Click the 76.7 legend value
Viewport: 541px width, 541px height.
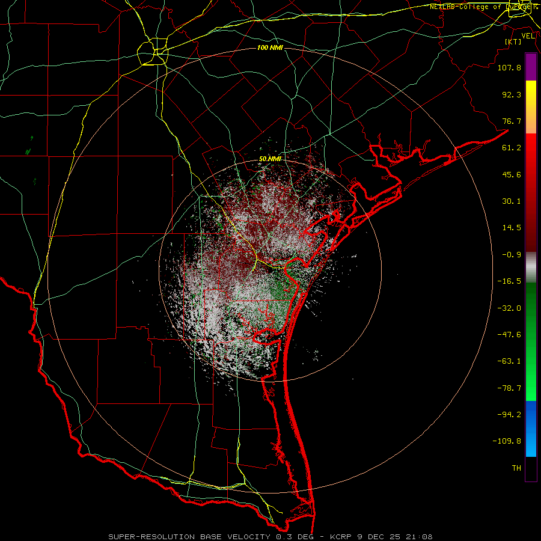(512, 121)
